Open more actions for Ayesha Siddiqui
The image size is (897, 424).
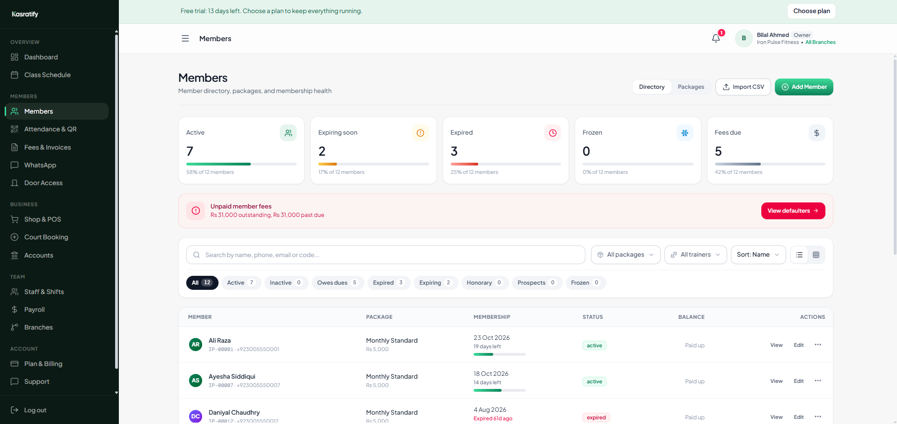818,381
